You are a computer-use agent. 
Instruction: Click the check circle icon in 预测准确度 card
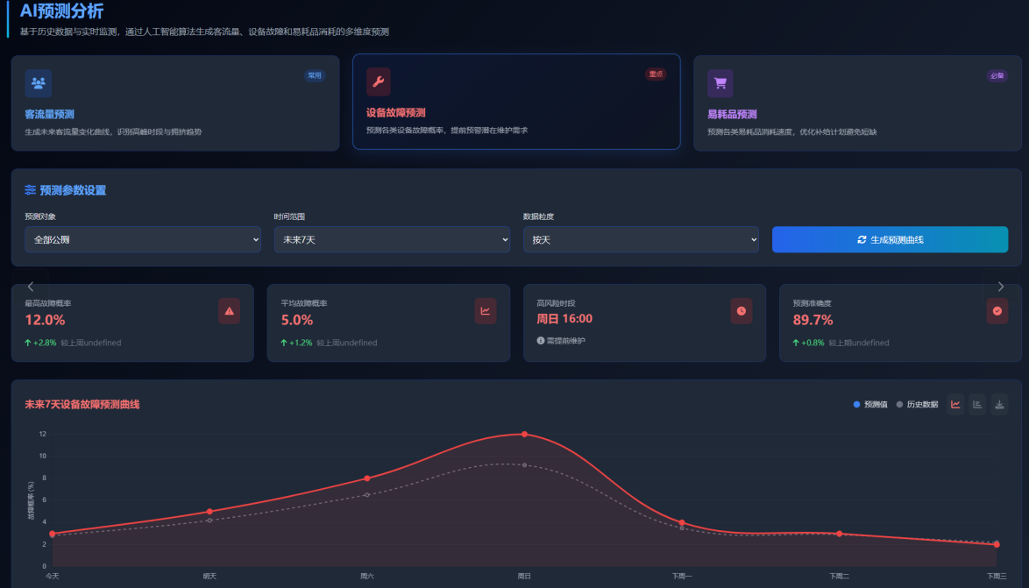click(997, 311)
